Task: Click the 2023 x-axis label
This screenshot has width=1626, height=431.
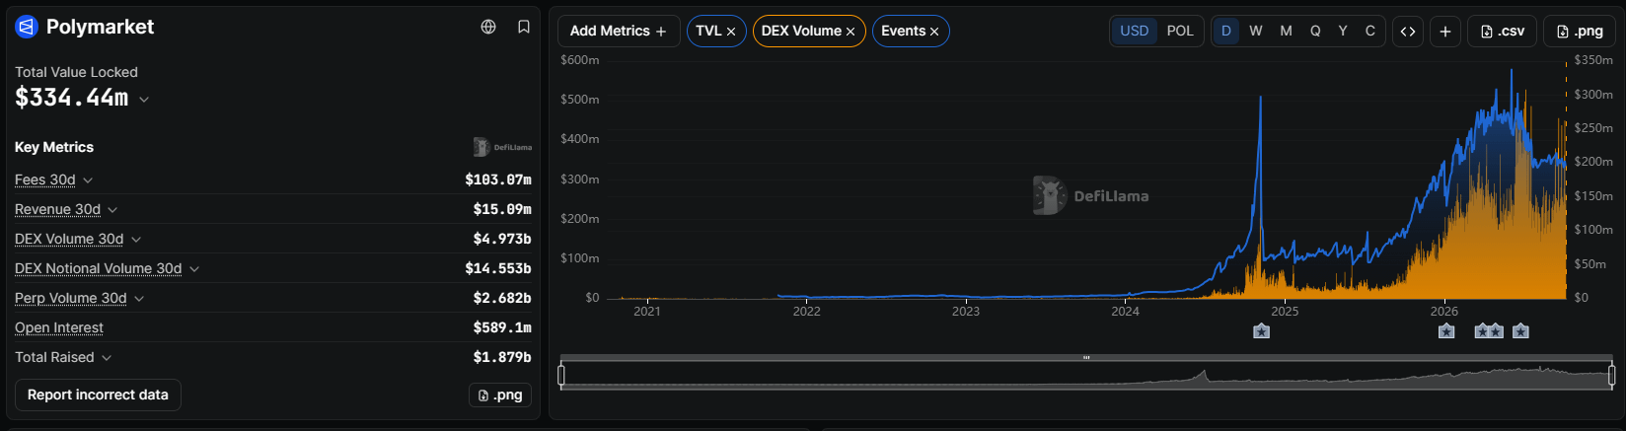Action: (966, 312)
